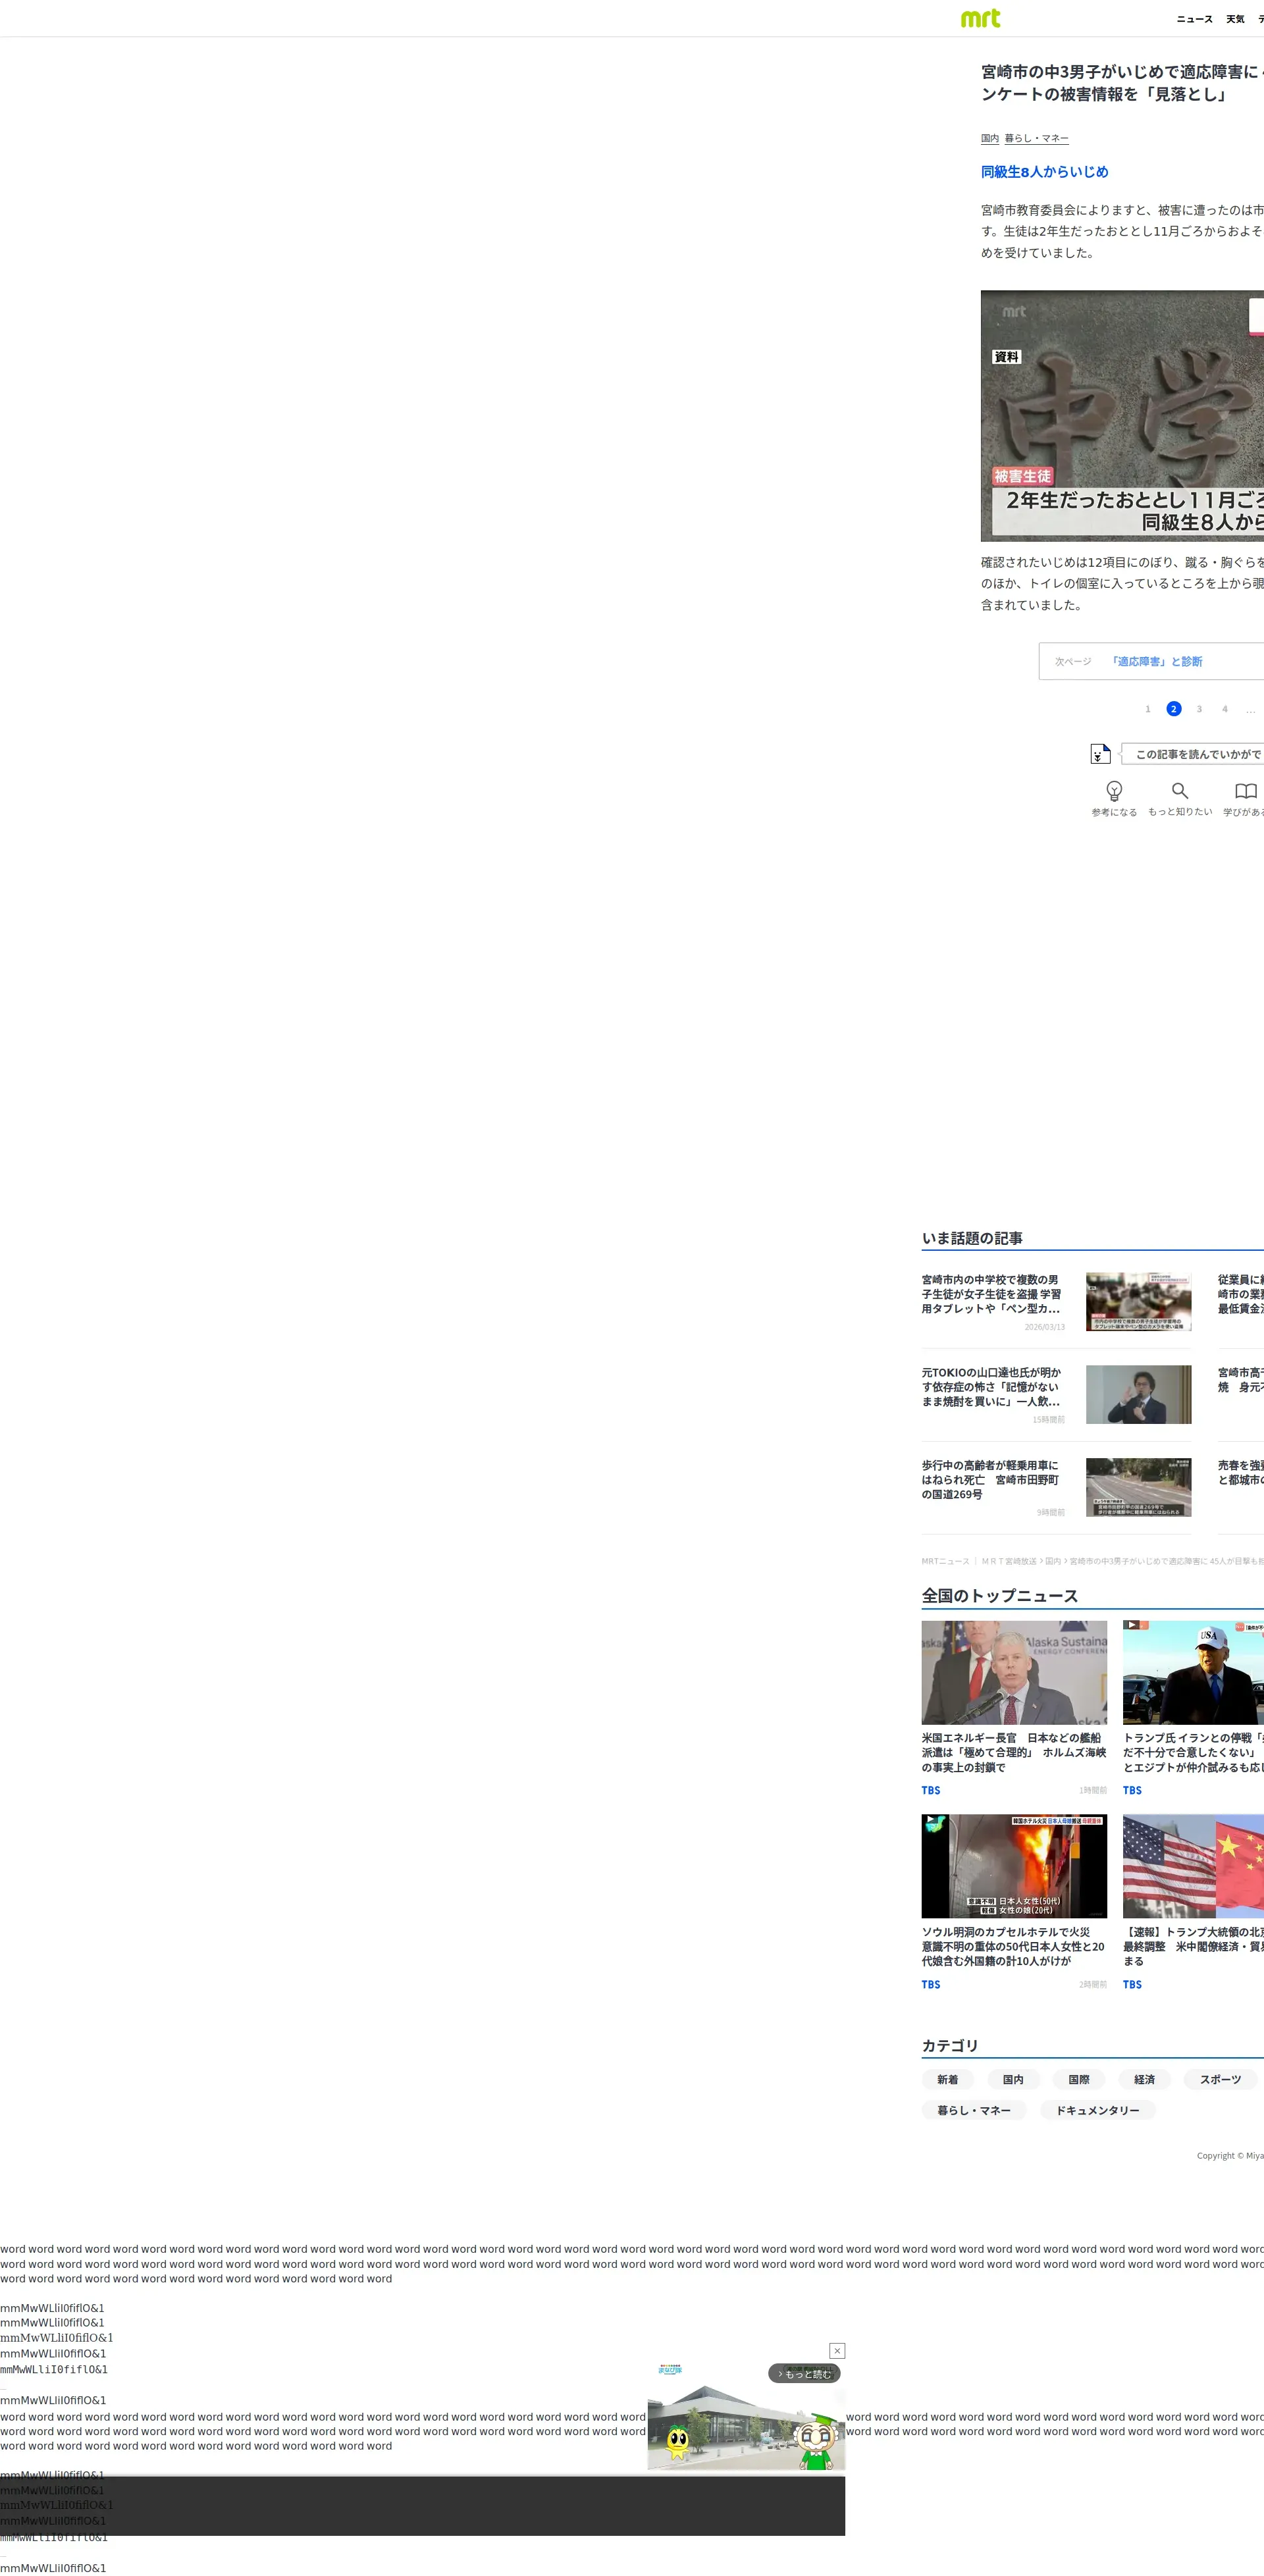Open the ニュース menu item
Screen dimensions: 1264x2576
coord(1193,19)
